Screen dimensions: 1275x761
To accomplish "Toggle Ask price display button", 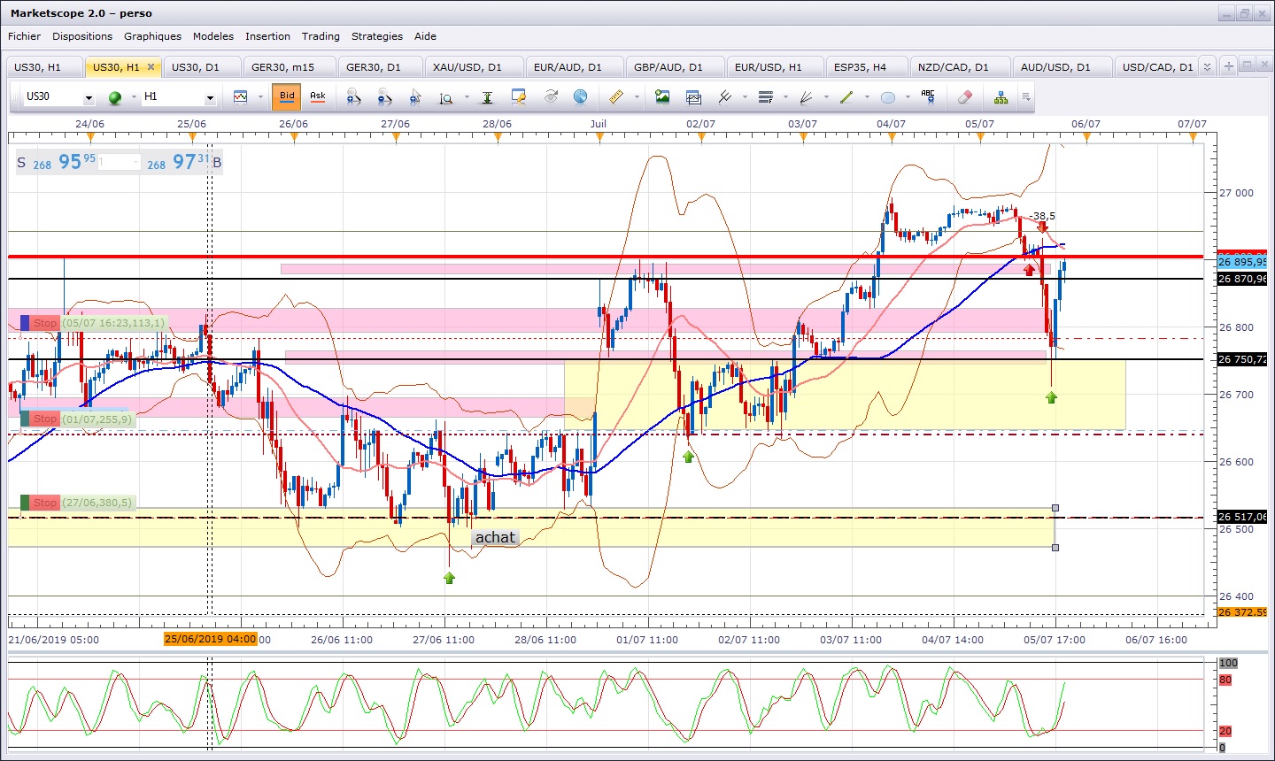I will coord(318,96).
